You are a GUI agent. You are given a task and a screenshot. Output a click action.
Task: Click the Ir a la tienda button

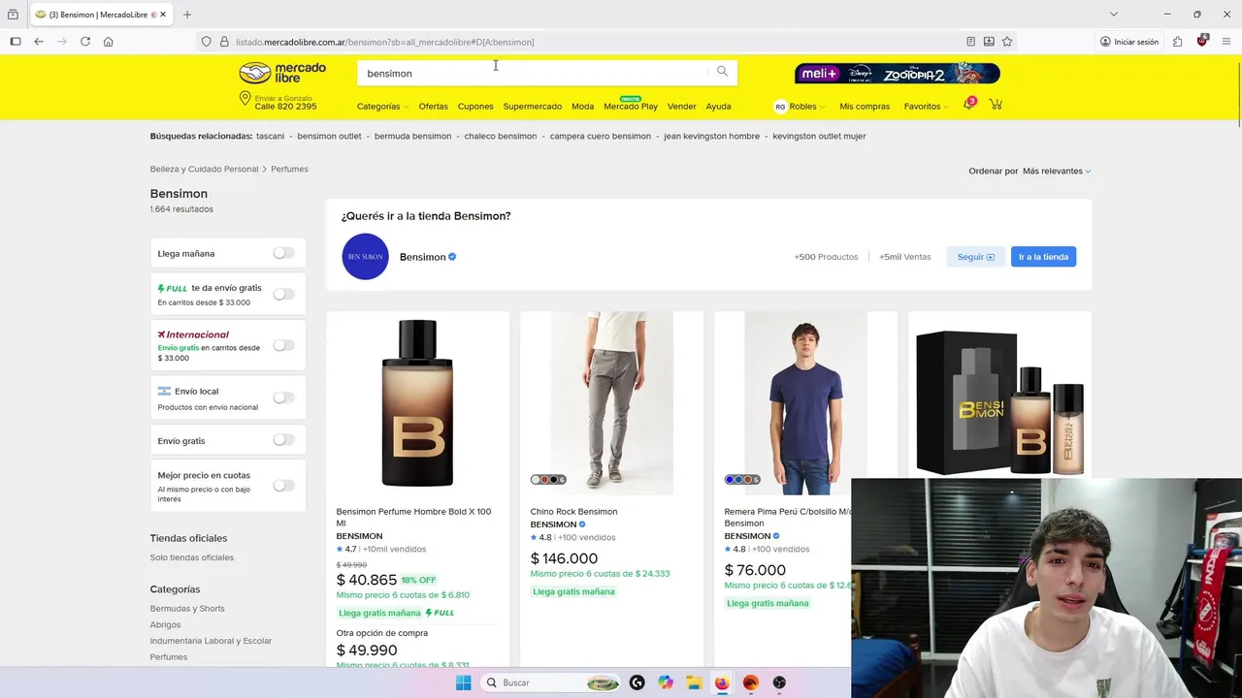click(1043, 257)
